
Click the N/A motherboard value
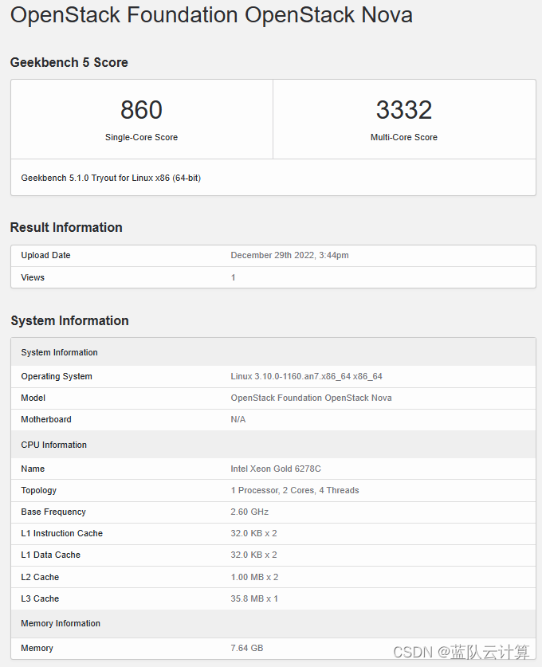238,419
